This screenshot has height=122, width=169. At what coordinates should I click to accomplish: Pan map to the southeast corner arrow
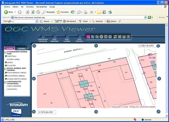(x=158, y=112)
